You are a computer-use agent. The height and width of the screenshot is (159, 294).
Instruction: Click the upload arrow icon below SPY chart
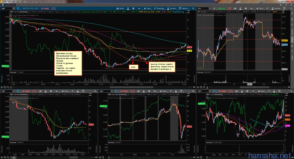pyautogui.click(x=207, y=87)
